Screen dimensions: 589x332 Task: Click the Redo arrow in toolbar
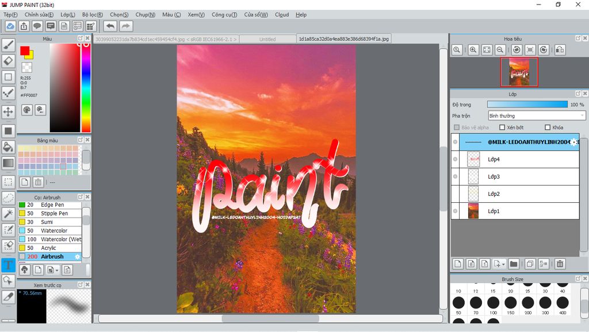(x=126, y=26)
